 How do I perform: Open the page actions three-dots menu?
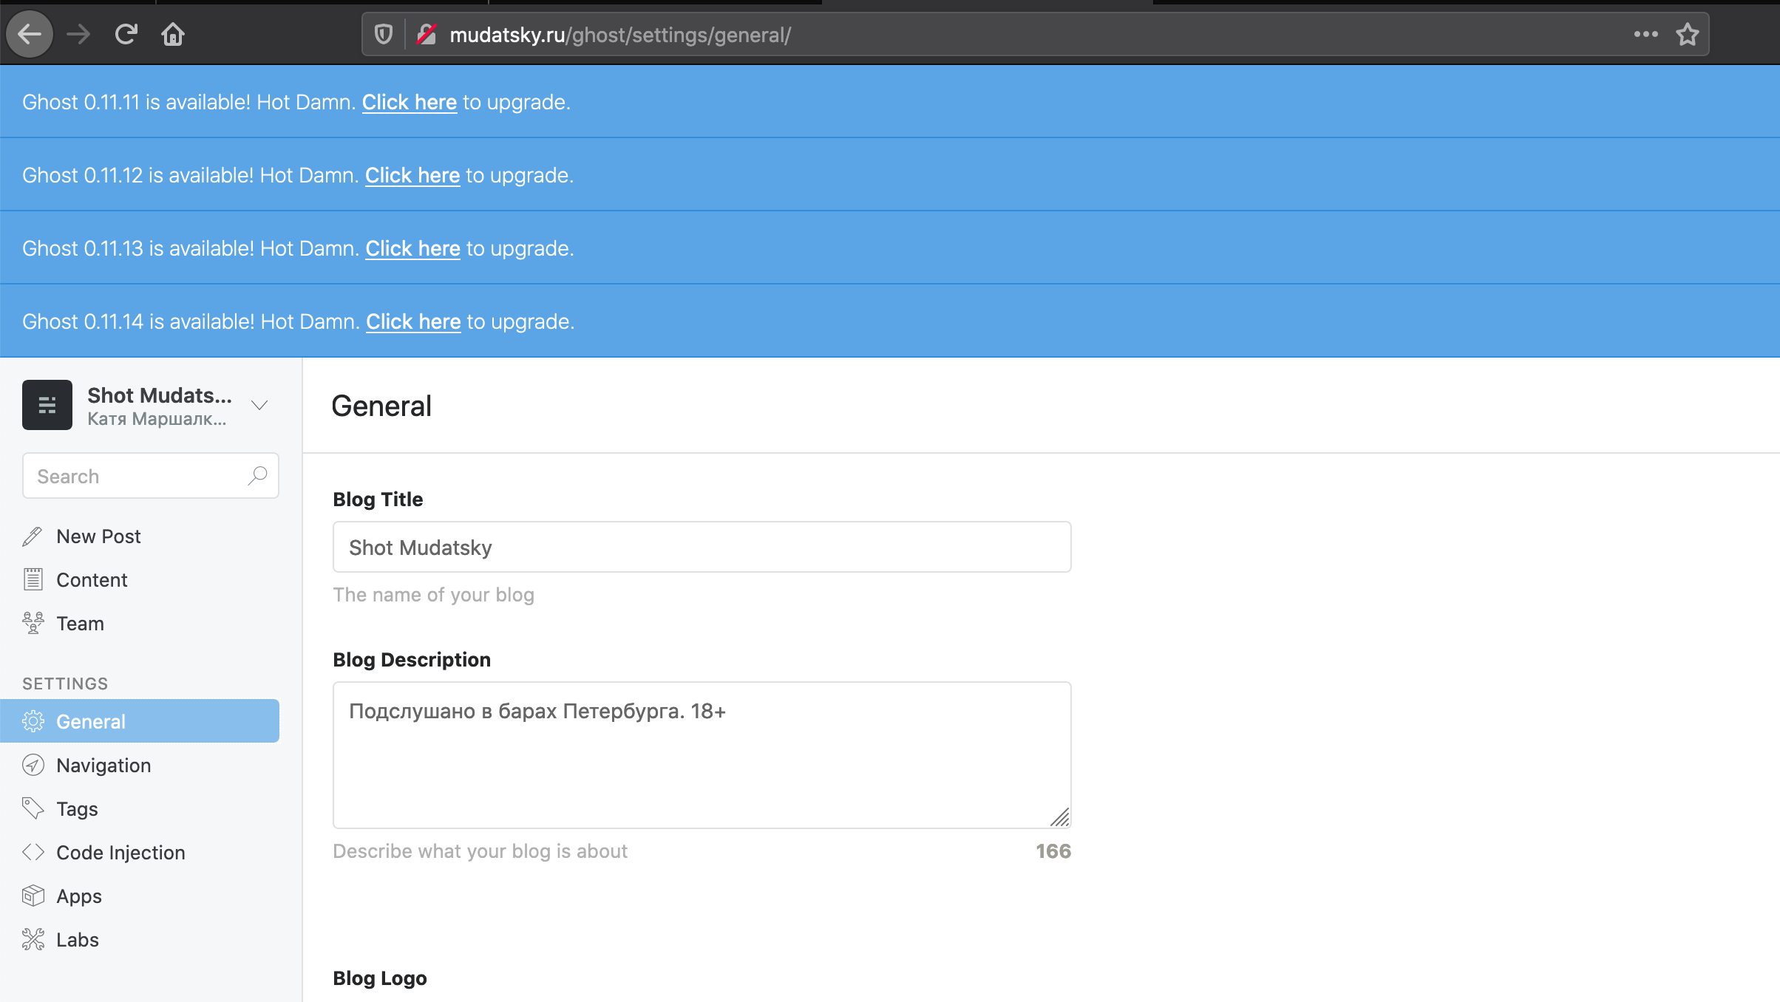[1645, 34]
